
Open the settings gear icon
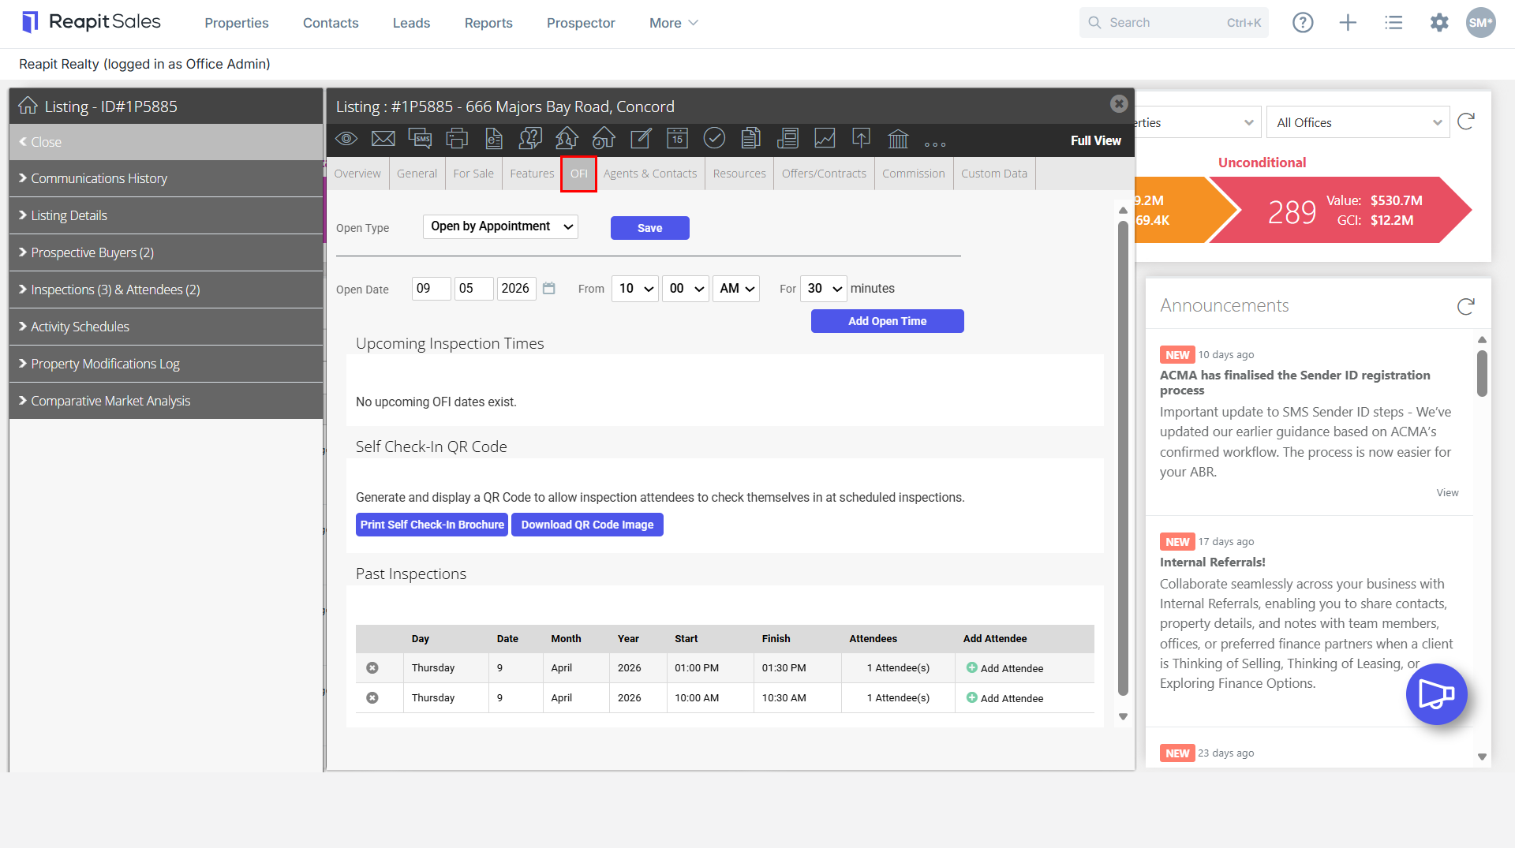coord(1439,23)
